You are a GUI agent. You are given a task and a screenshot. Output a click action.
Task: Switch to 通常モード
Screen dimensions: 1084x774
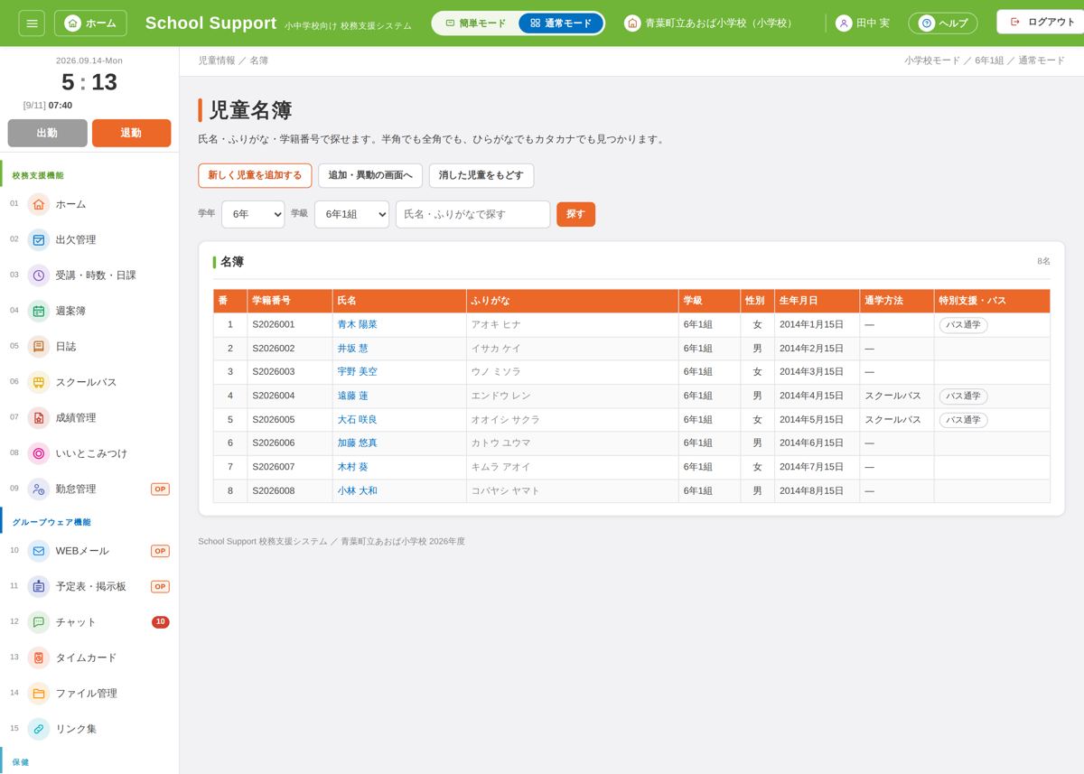561,23
